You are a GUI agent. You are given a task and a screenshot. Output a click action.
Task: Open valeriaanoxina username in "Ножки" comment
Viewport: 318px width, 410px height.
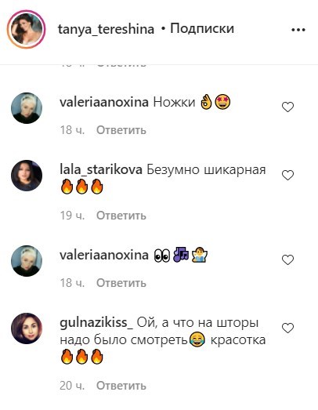pyautogui.click(x=104, y=102)
